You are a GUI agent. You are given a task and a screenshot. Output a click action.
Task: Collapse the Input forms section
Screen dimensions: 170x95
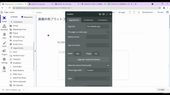[11, 48]
